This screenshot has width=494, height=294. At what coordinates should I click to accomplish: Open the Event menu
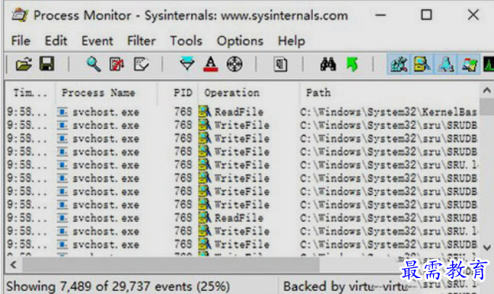(x=97, y=41)
